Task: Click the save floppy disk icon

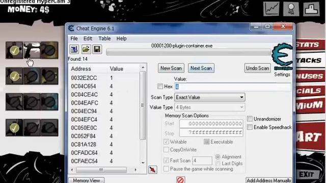Action: [97, 49]
